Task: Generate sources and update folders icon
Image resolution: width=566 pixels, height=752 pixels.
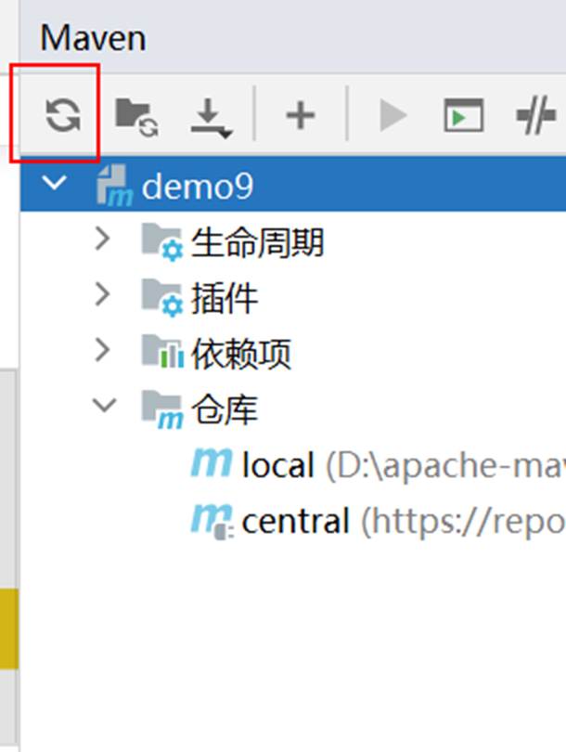Action: (x=136, y=117)
